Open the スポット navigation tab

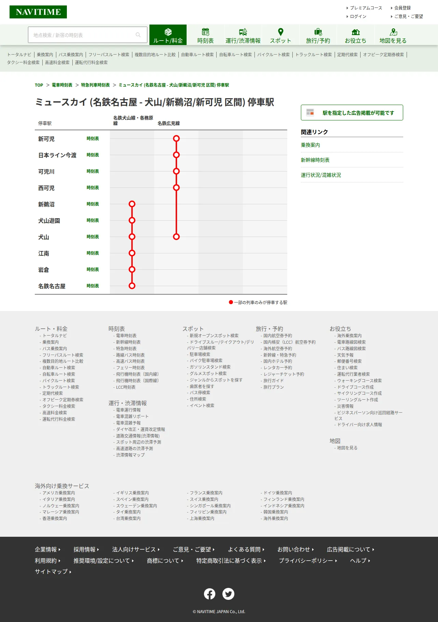click(x=280, y=35)
